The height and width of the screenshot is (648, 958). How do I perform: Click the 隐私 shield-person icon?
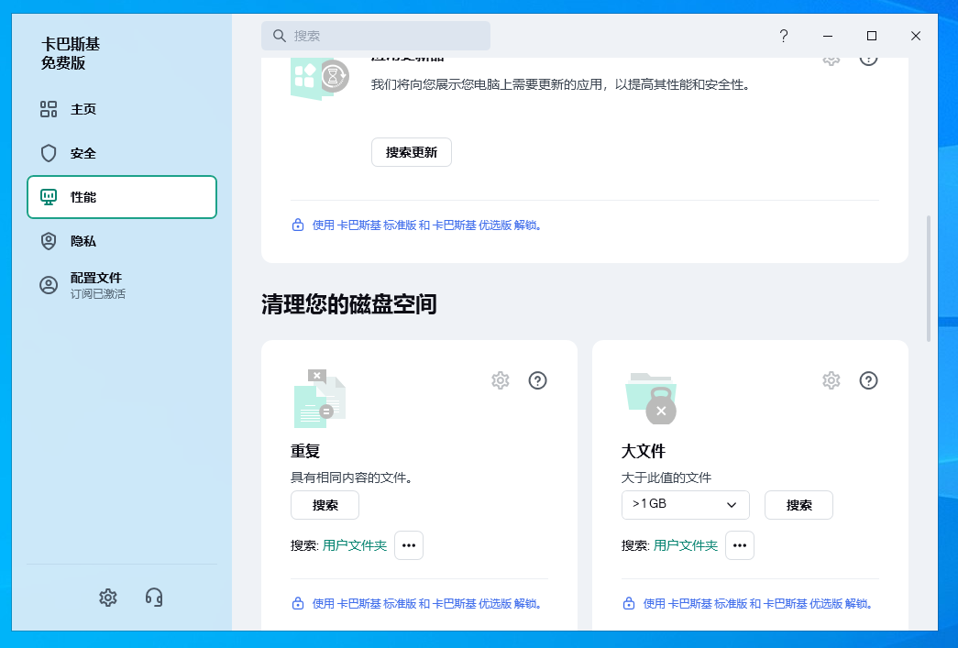click(x=49, y=241)
